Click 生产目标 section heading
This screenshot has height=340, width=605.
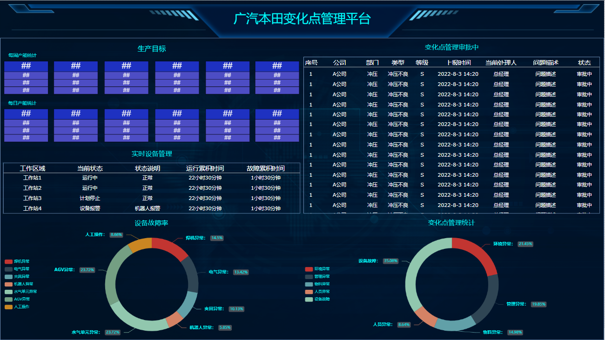tap(152, 48)
